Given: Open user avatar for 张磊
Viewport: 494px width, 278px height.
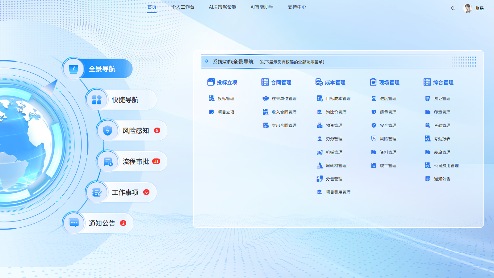Looking at the screenshot, I should 468,8.
